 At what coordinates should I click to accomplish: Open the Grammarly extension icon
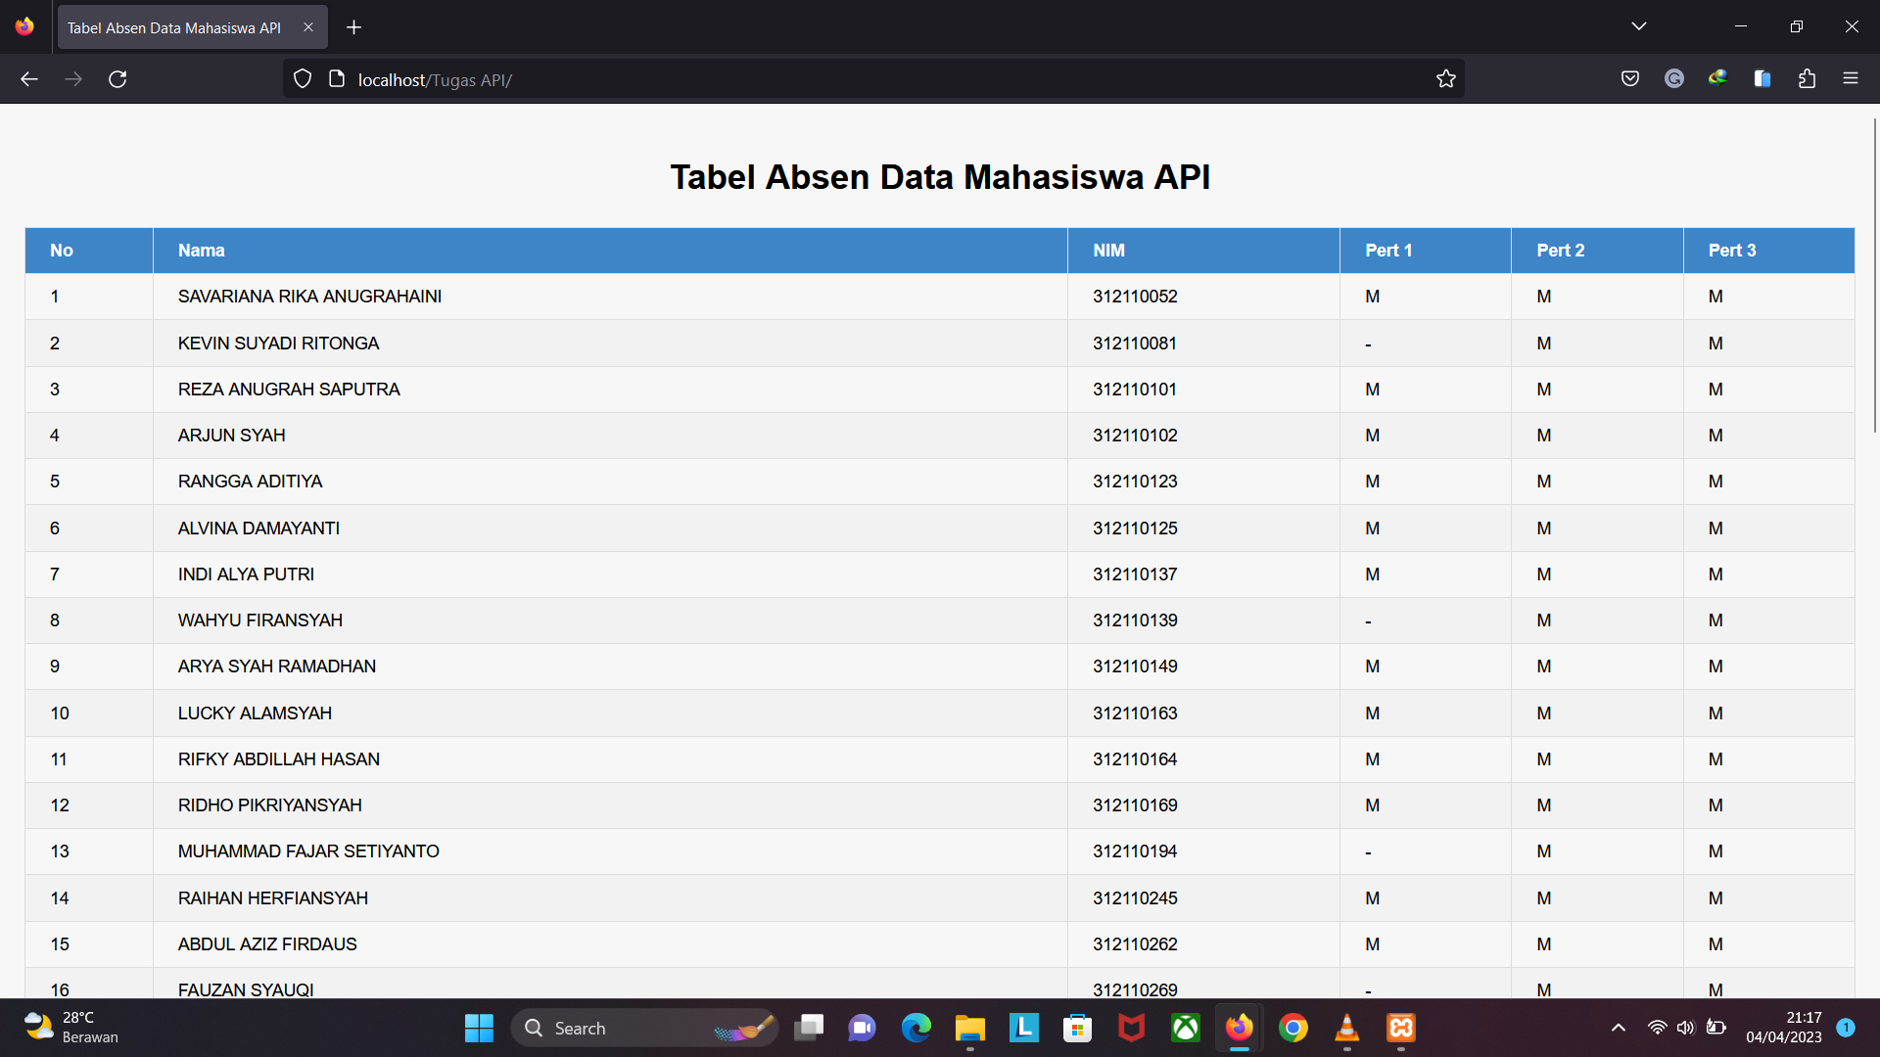pos(1674,78)
